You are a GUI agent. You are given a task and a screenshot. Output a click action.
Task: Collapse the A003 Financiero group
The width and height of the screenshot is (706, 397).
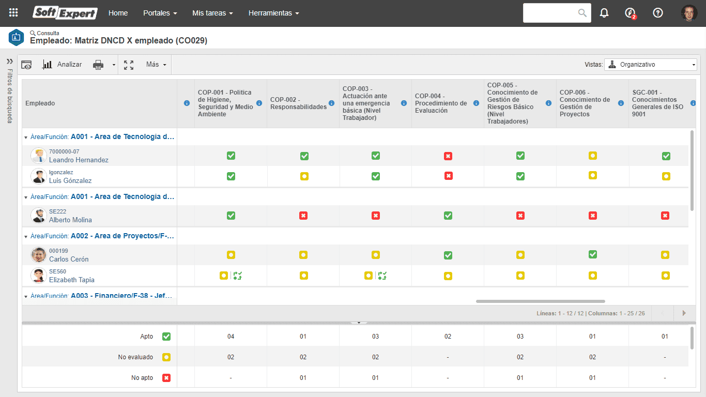click(x=26, y=296)
